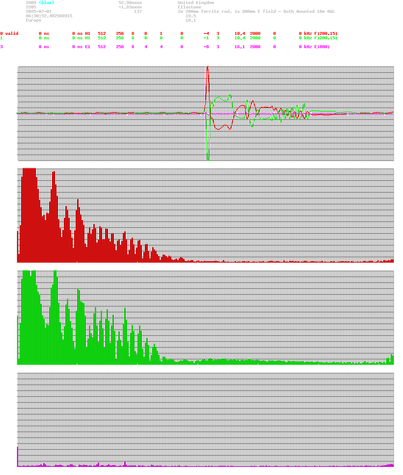Image resolution: width=403 pixels, height=475 pixels.
Task: Click the region label Europe
Action: [x=33, y=20]
